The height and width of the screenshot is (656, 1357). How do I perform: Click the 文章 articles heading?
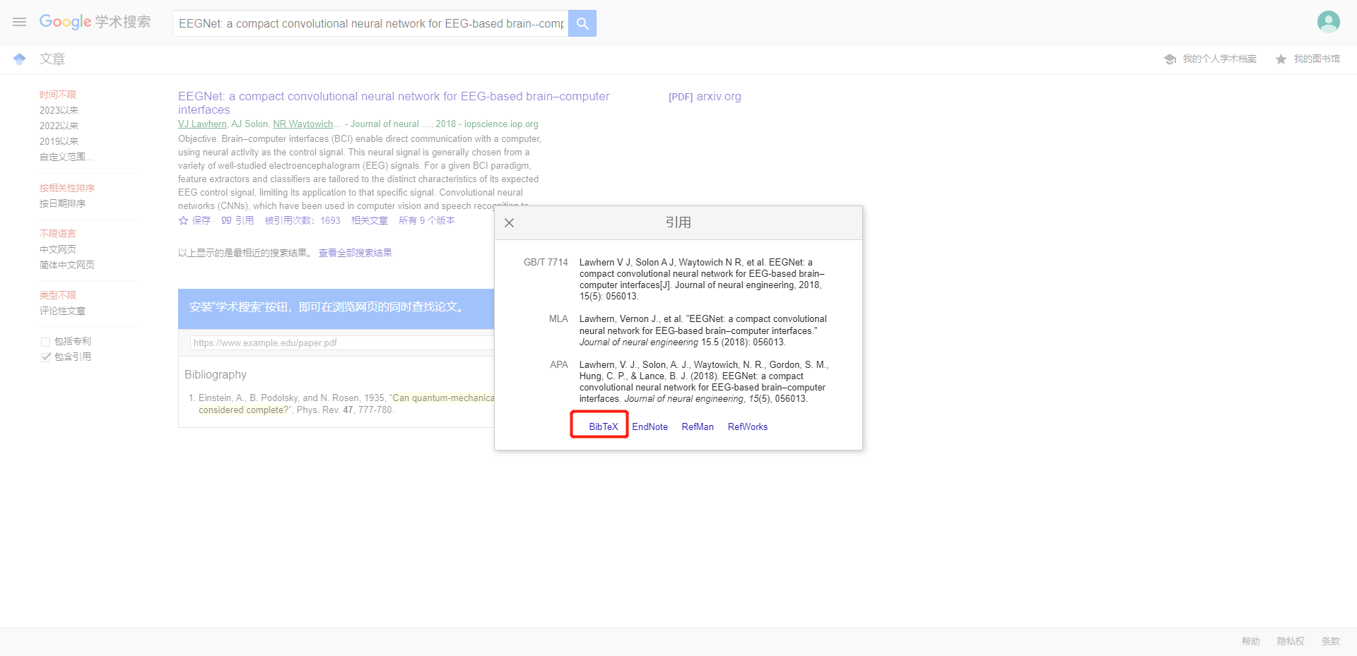52,59
